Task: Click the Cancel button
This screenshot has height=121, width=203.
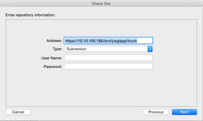Action: pos(18,112)
